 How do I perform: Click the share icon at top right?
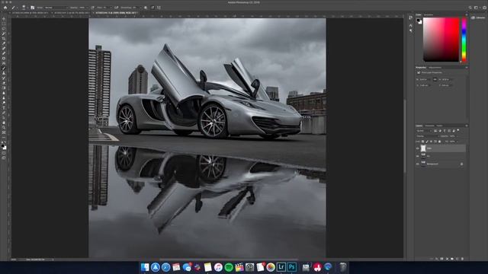coord(484,8)
